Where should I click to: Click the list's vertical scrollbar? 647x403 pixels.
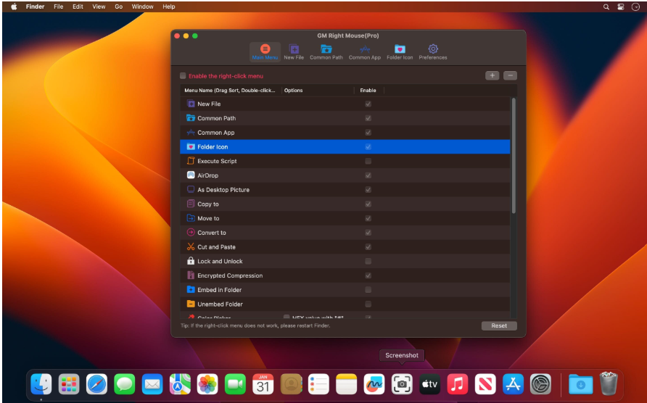[x=514, y=156]
